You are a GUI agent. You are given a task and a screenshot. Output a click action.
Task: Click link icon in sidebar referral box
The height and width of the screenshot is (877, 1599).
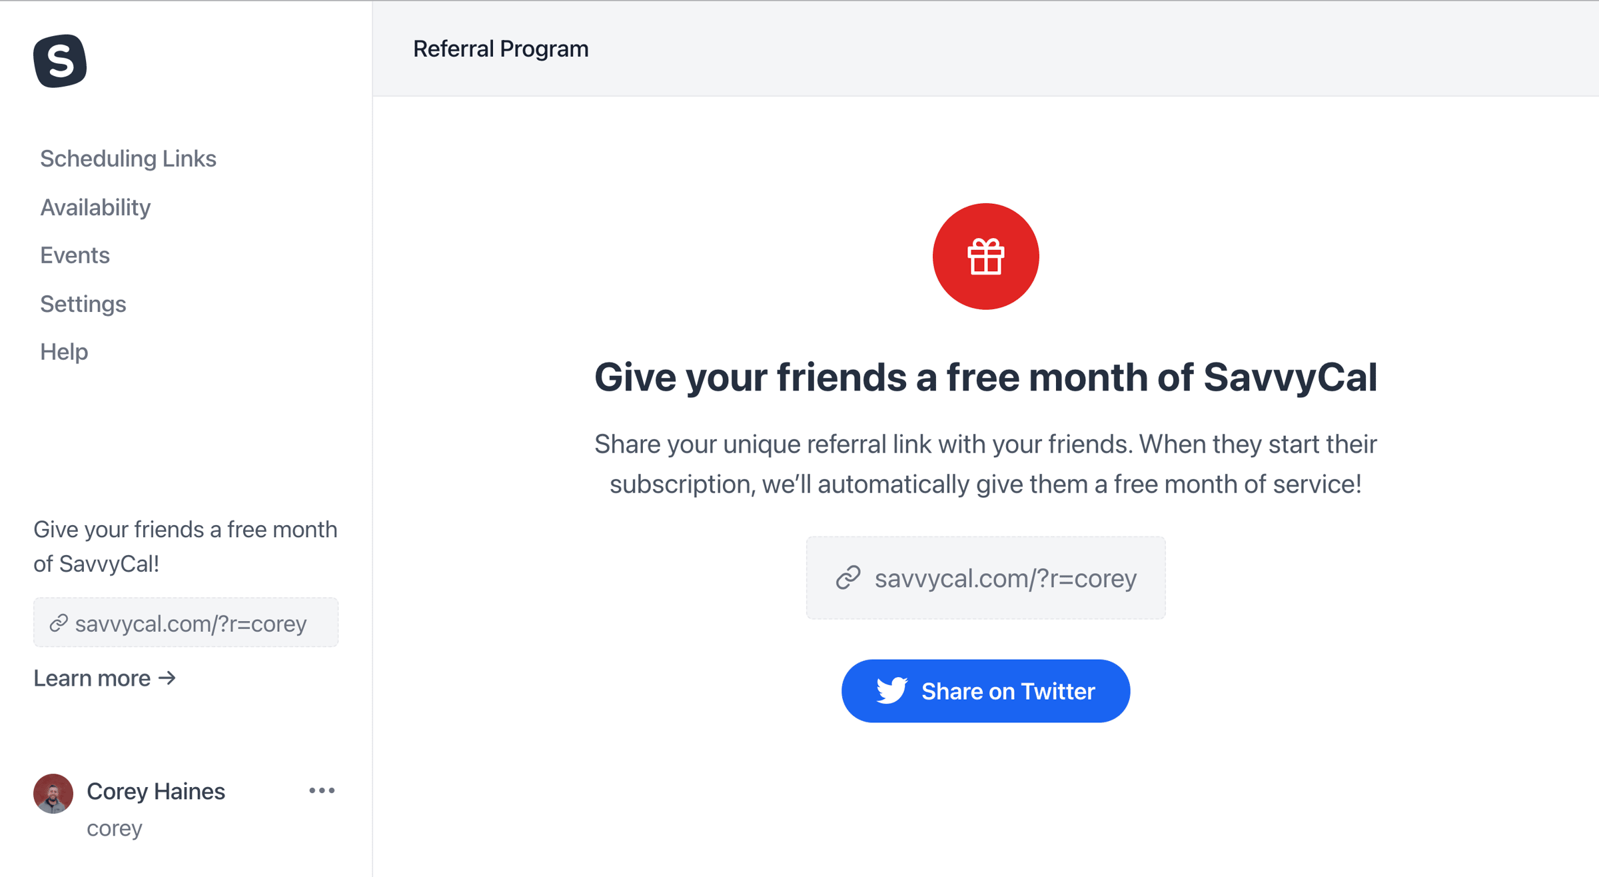click(59, 623)
